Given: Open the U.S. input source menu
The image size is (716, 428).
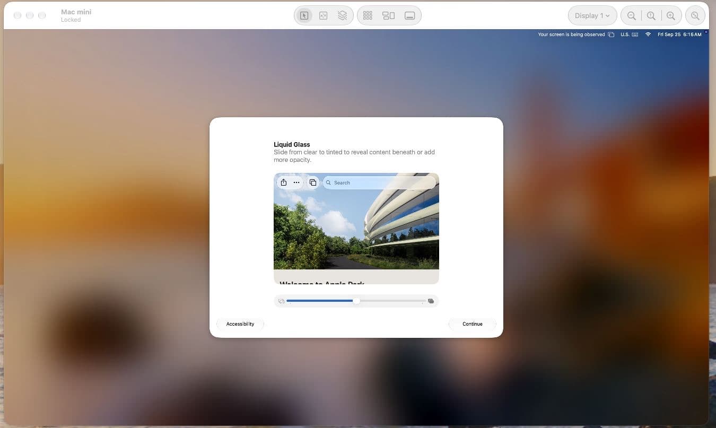Looking at the screenshot, I should 629,34.
